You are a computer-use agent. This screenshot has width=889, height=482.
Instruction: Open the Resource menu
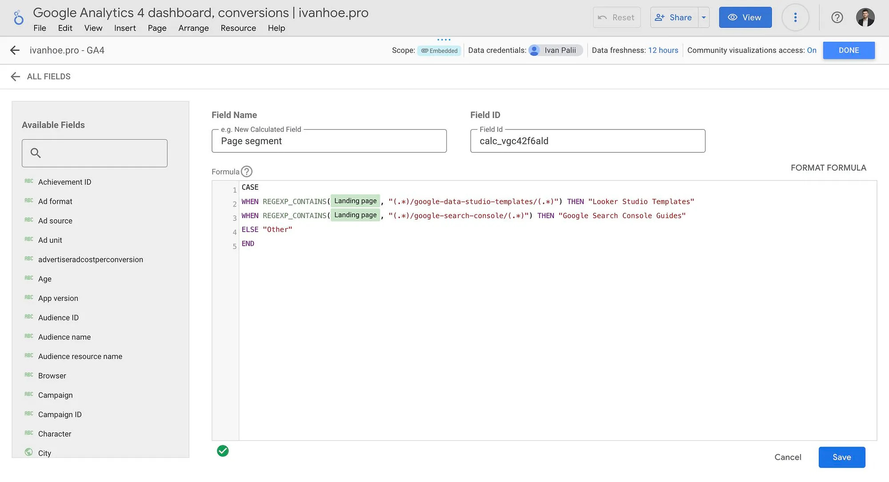[238, 28]
